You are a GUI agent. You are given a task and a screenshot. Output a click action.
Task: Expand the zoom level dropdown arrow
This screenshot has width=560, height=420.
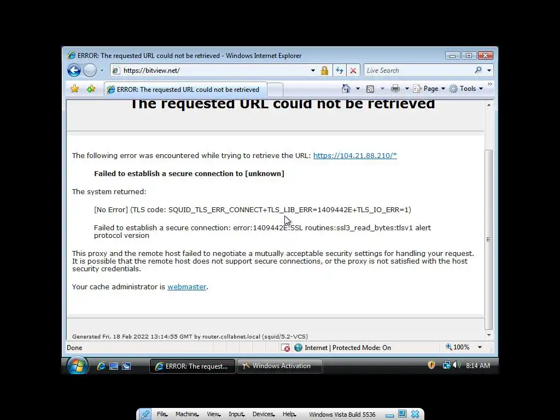click(x=480, y=347)
